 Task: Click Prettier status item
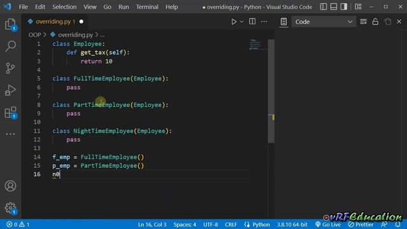[361, 225]
